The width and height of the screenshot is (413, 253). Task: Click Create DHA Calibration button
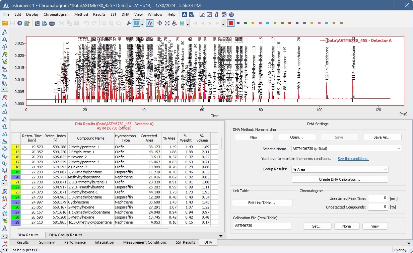[x=340, y=179]
